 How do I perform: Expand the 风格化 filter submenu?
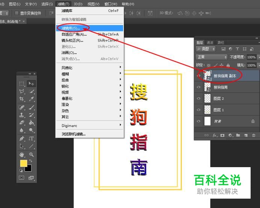coord(91,67)
